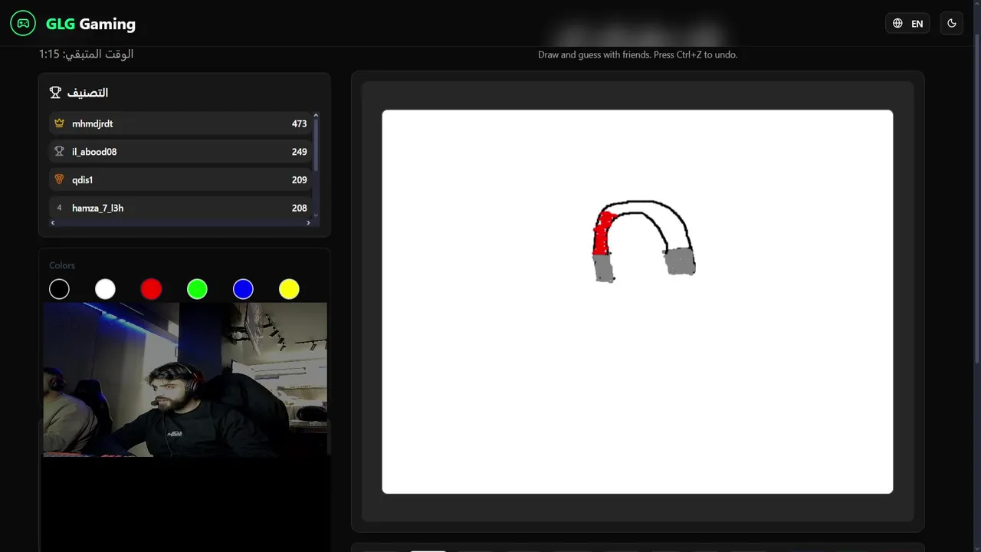
Task: Click the score 473 for mhmdjrdt
Action: pyautogui.click(x=299, y=123)
